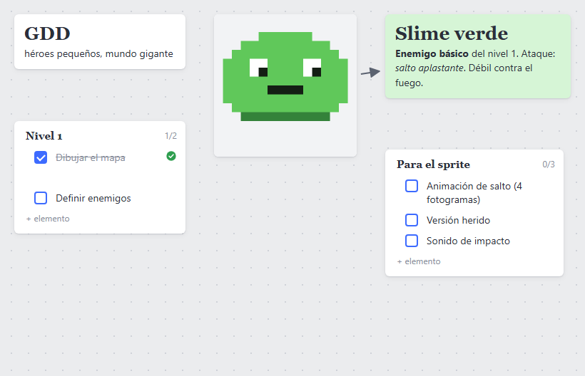Click subtitle 'héroes pequeños, mundo gigante'
This screenshot has height=376, width=585.
coord(98,54)
